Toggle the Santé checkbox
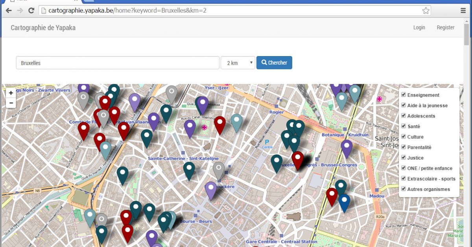 coord(403,126)
